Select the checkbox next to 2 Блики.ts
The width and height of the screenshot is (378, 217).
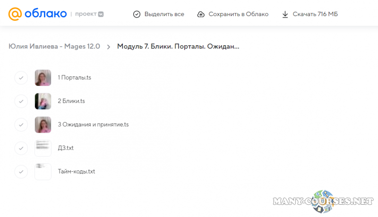point(21,101)
